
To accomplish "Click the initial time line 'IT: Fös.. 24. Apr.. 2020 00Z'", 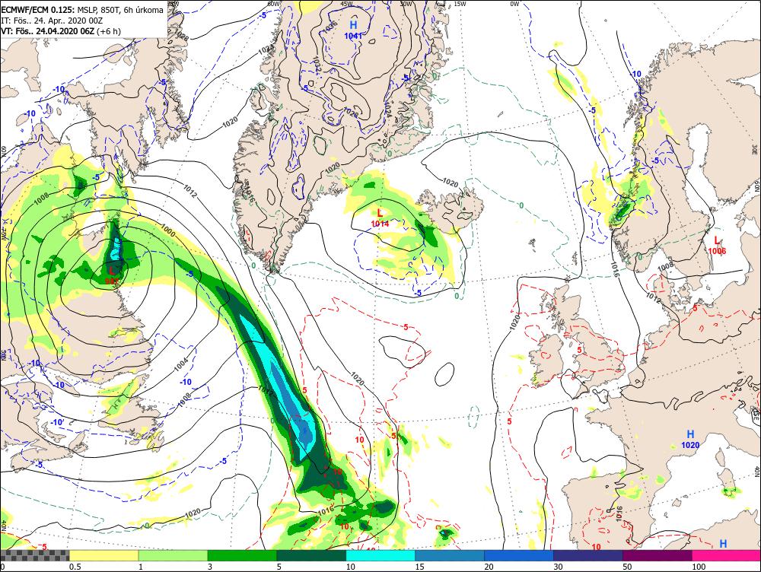I will coord(52,21).
